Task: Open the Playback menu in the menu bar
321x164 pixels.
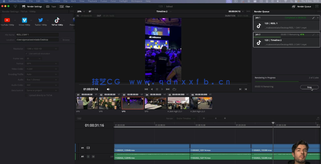Action: pyautogui.click(x=92, y=1)
